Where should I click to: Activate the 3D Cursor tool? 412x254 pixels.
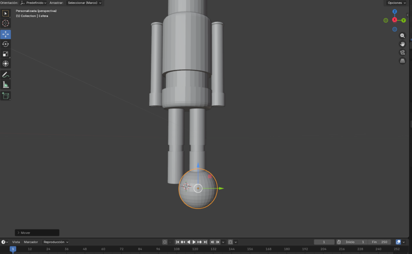(6, 23)
